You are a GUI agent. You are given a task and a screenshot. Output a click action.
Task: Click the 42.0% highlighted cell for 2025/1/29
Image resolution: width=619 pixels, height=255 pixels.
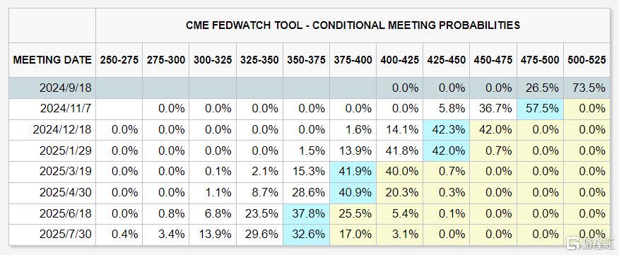point(446,150)
